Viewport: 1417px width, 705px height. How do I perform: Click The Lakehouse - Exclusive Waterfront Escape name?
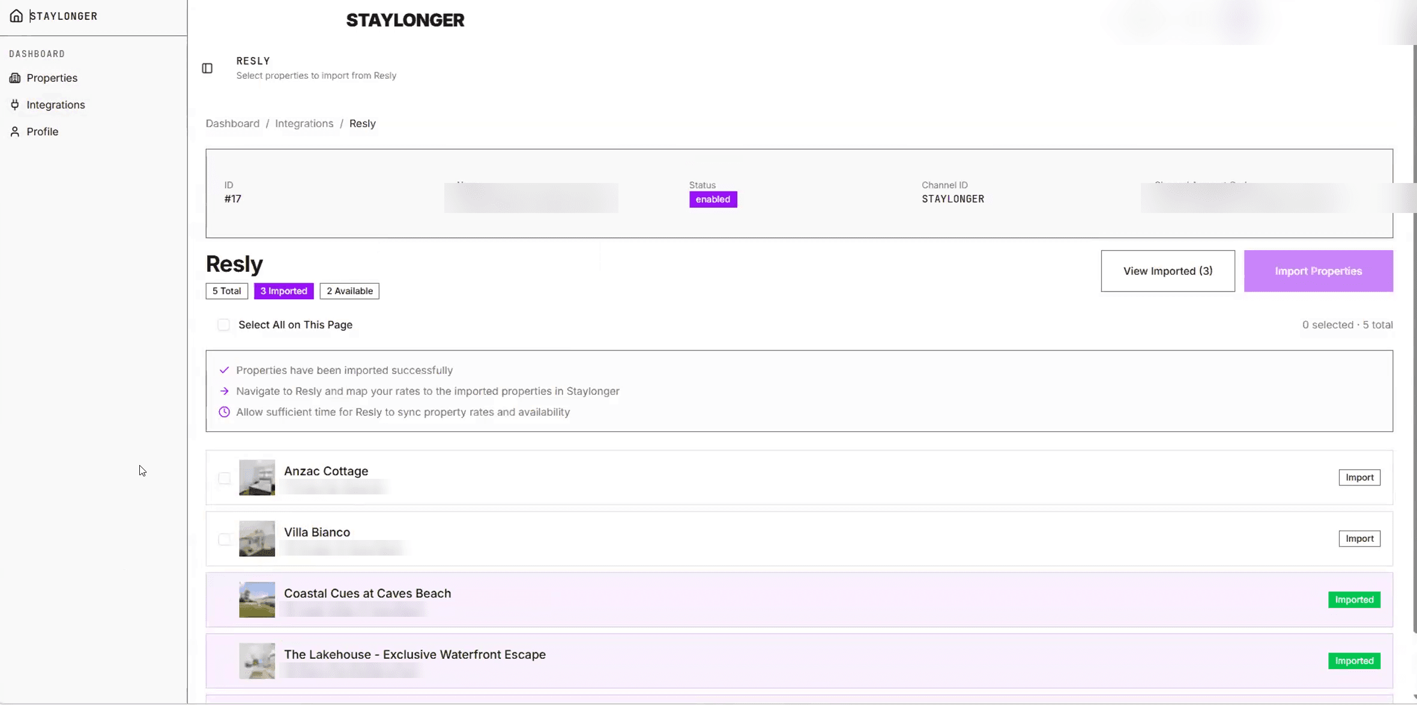[415, 655]
